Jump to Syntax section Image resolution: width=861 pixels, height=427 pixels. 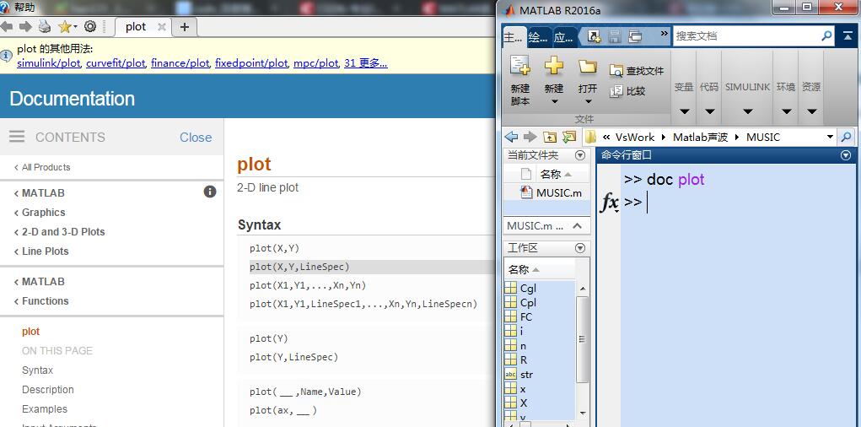[37, 370]
